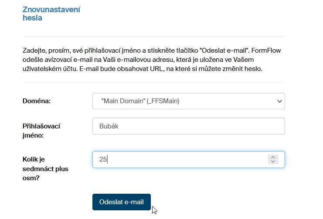Focus the captcha answer number field
Screen dimensions: 323x219
(183, 159)
